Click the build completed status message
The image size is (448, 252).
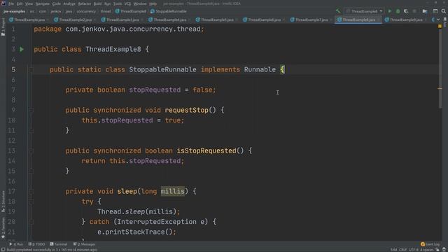coord(52,250)
